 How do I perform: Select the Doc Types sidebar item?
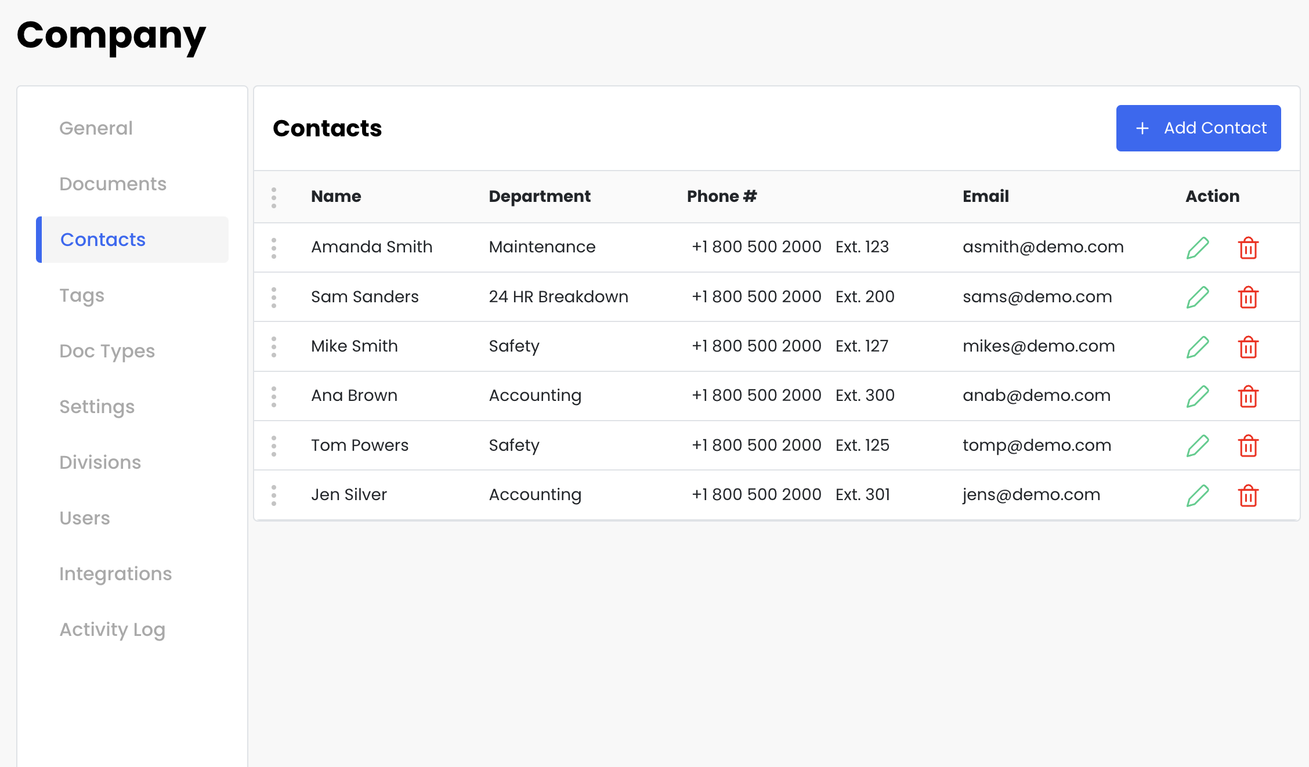coord(107,351)
